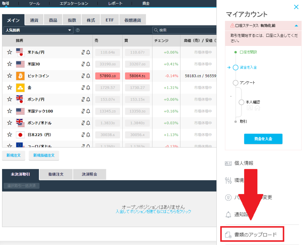Click the alert bell for 日本225 (円)
The height and width of the screenshot is (245, 304).
(88, 135)
